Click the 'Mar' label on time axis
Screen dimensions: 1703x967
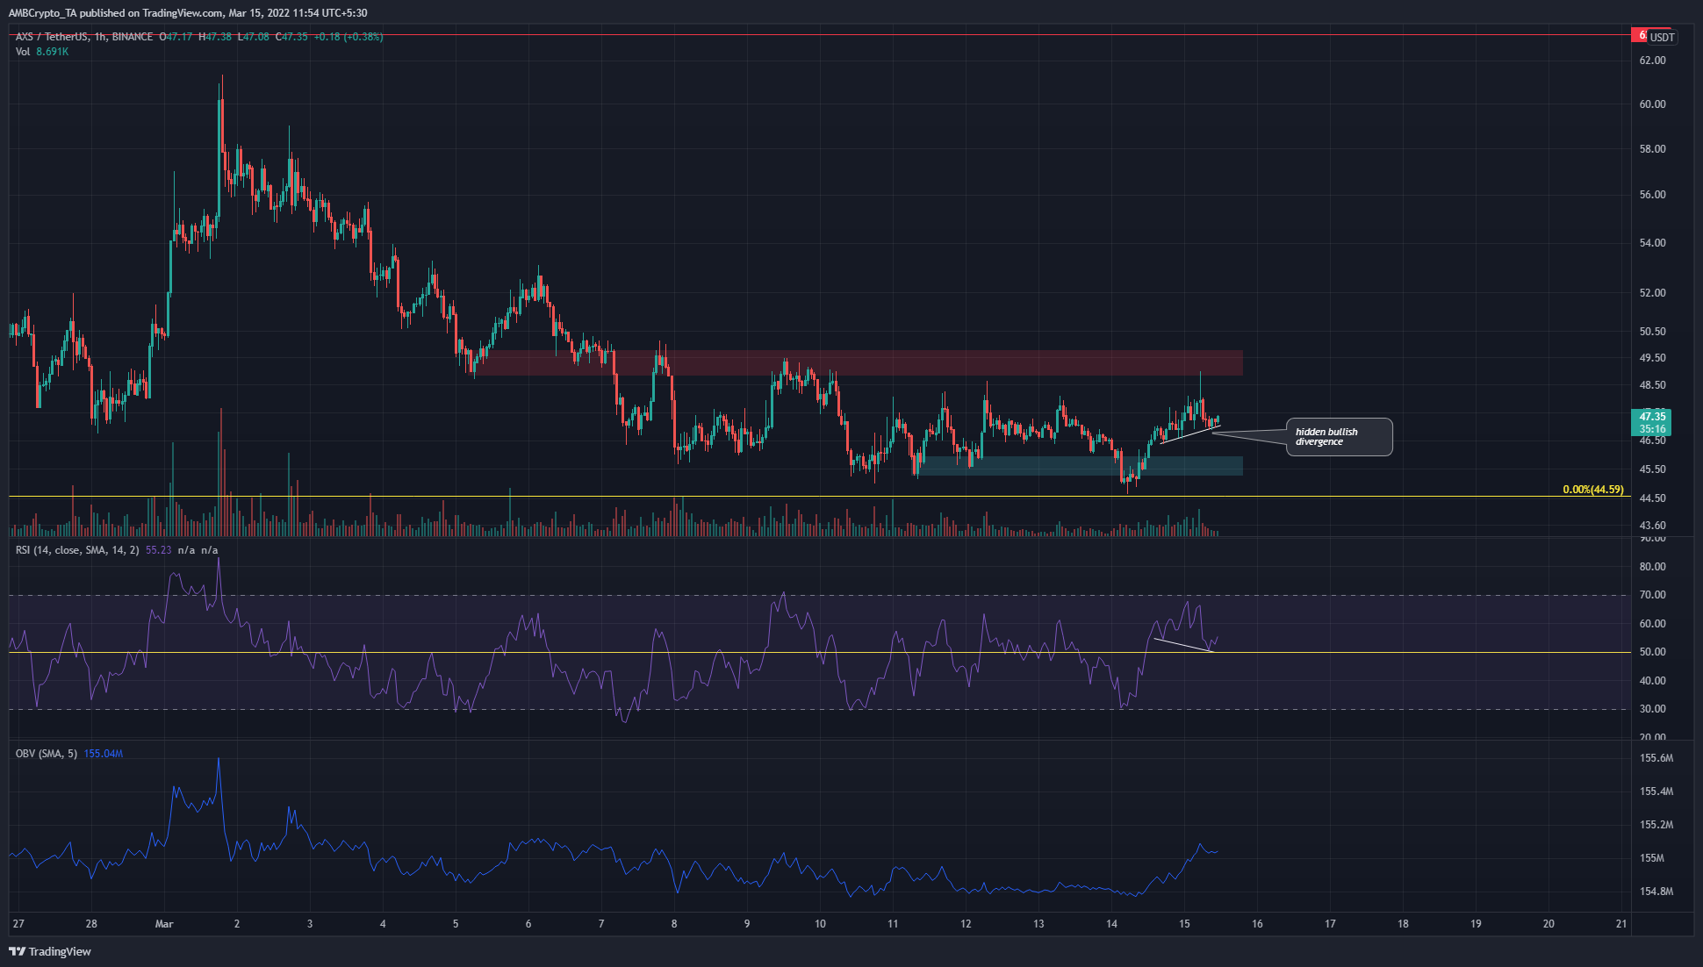164,924
